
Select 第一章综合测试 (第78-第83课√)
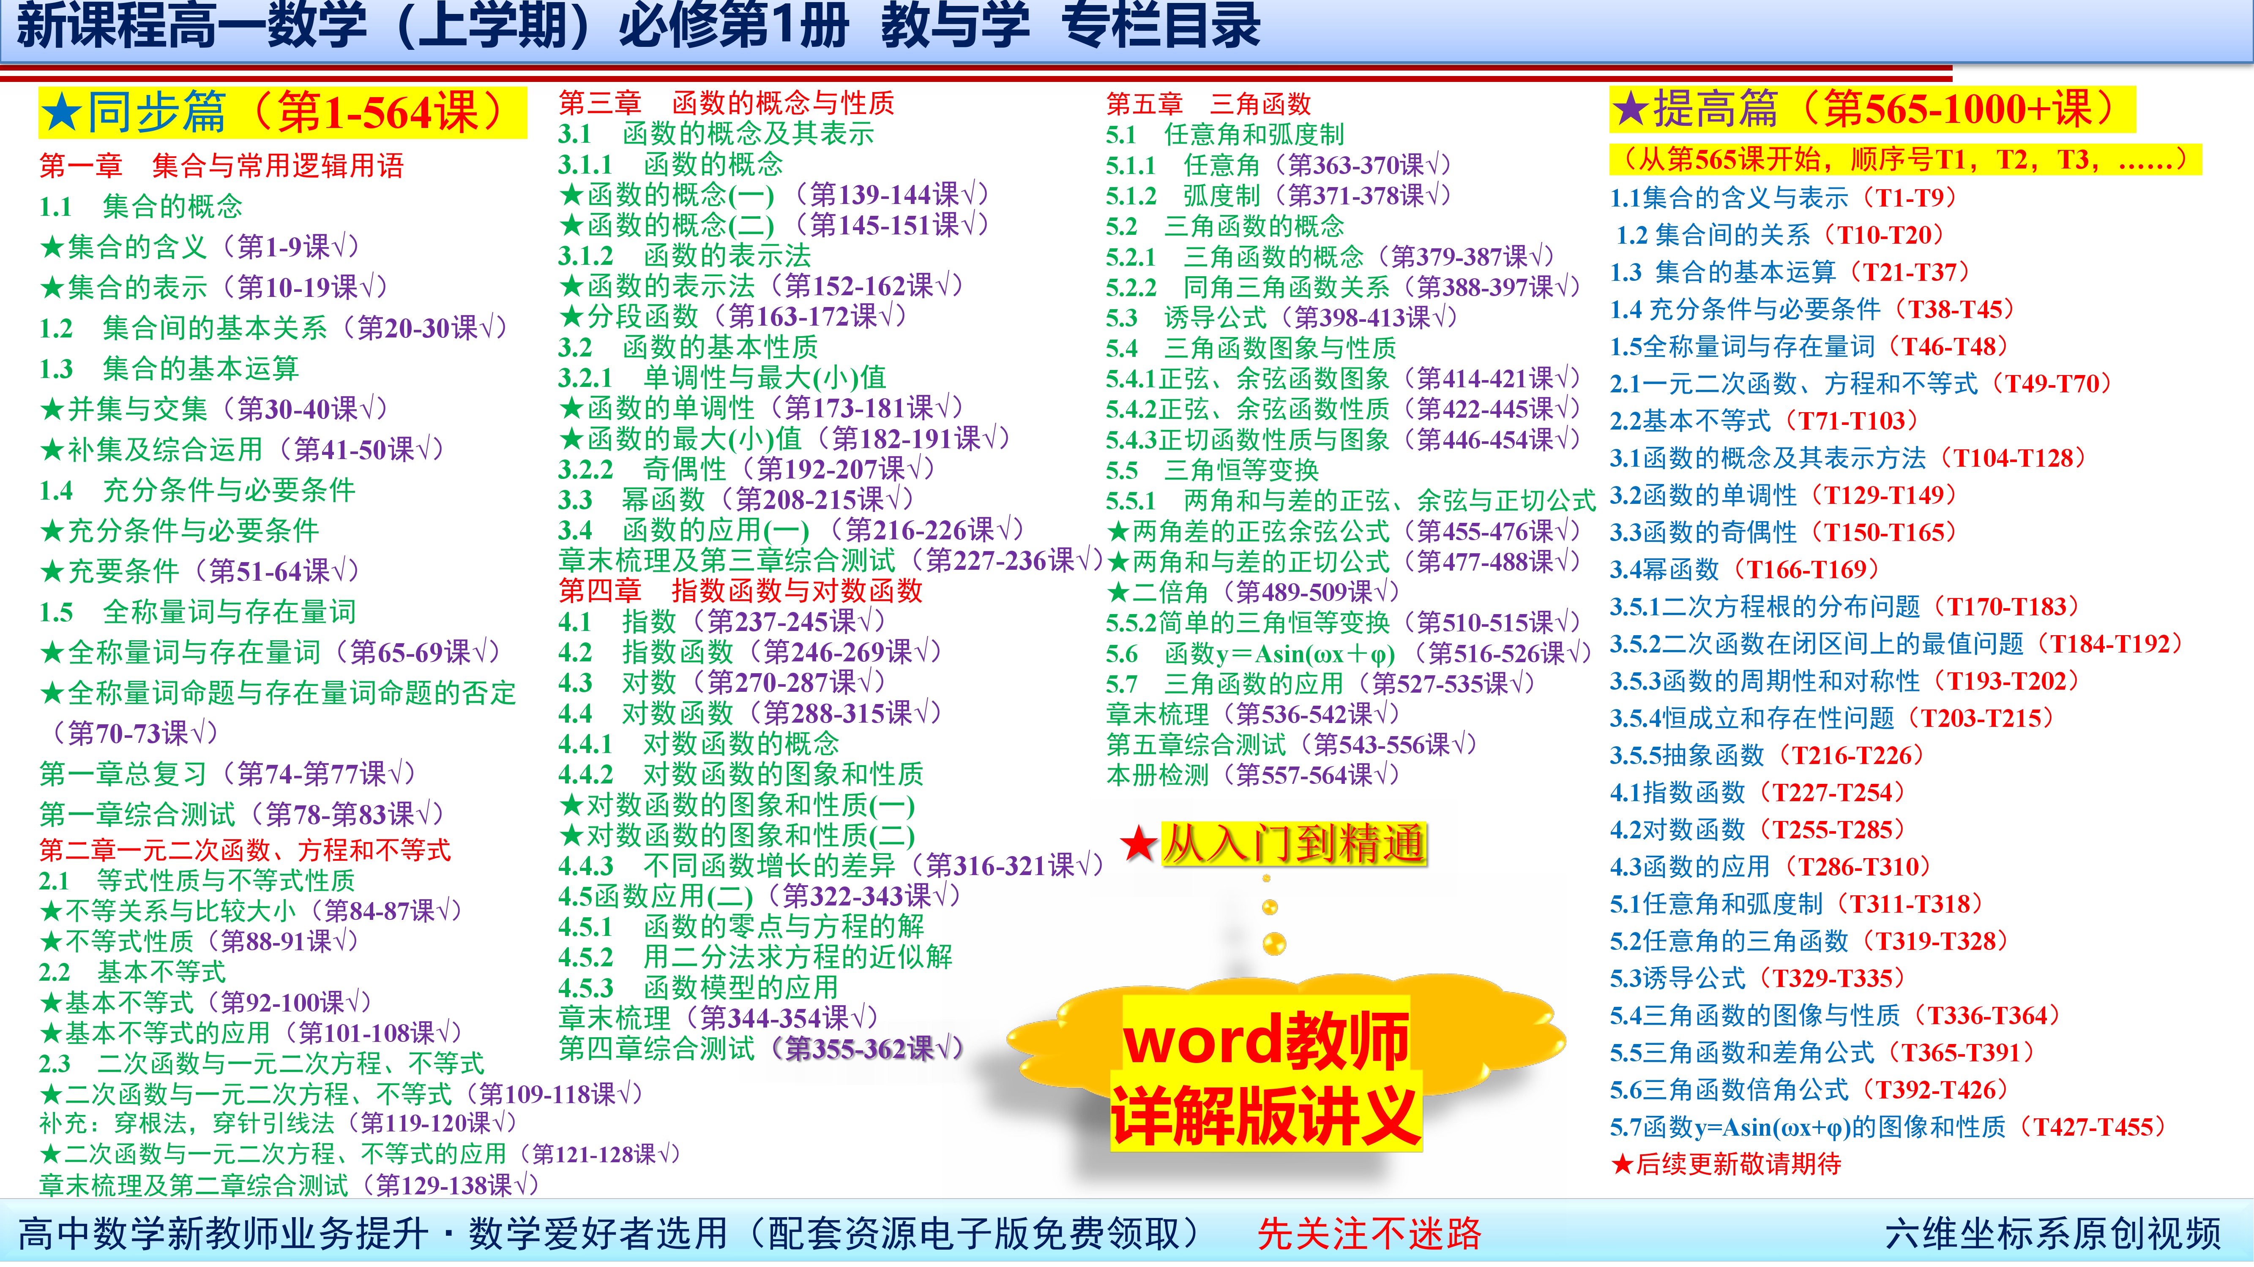(242, 815)
